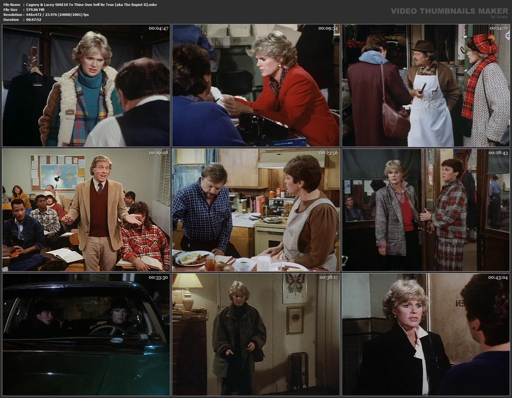Viewport: 512px width, 398px height.
Task: Open the thumbnail at 00:04:47
Action: pyautogui.click(x=86, y=85)
